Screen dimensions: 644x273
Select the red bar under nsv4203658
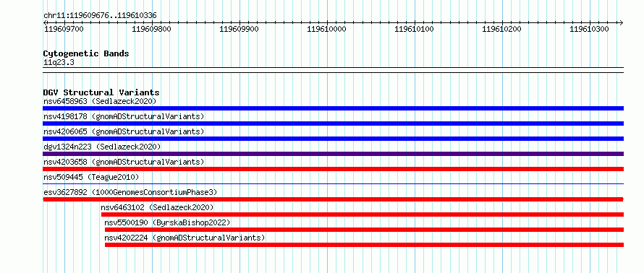(x=333, y=169)
